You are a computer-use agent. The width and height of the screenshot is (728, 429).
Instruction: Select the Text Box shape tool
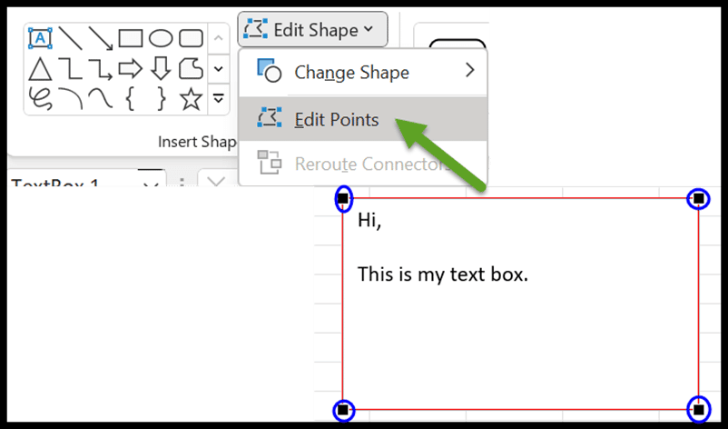click(40, 38)
